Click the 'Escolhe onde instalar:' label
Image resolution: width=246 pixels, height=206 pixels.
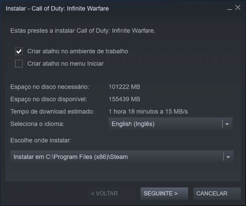(x=41, y=140)
